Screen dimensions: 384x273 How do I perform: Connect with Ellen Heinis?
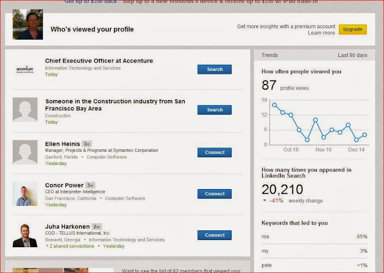pos(215,152)
